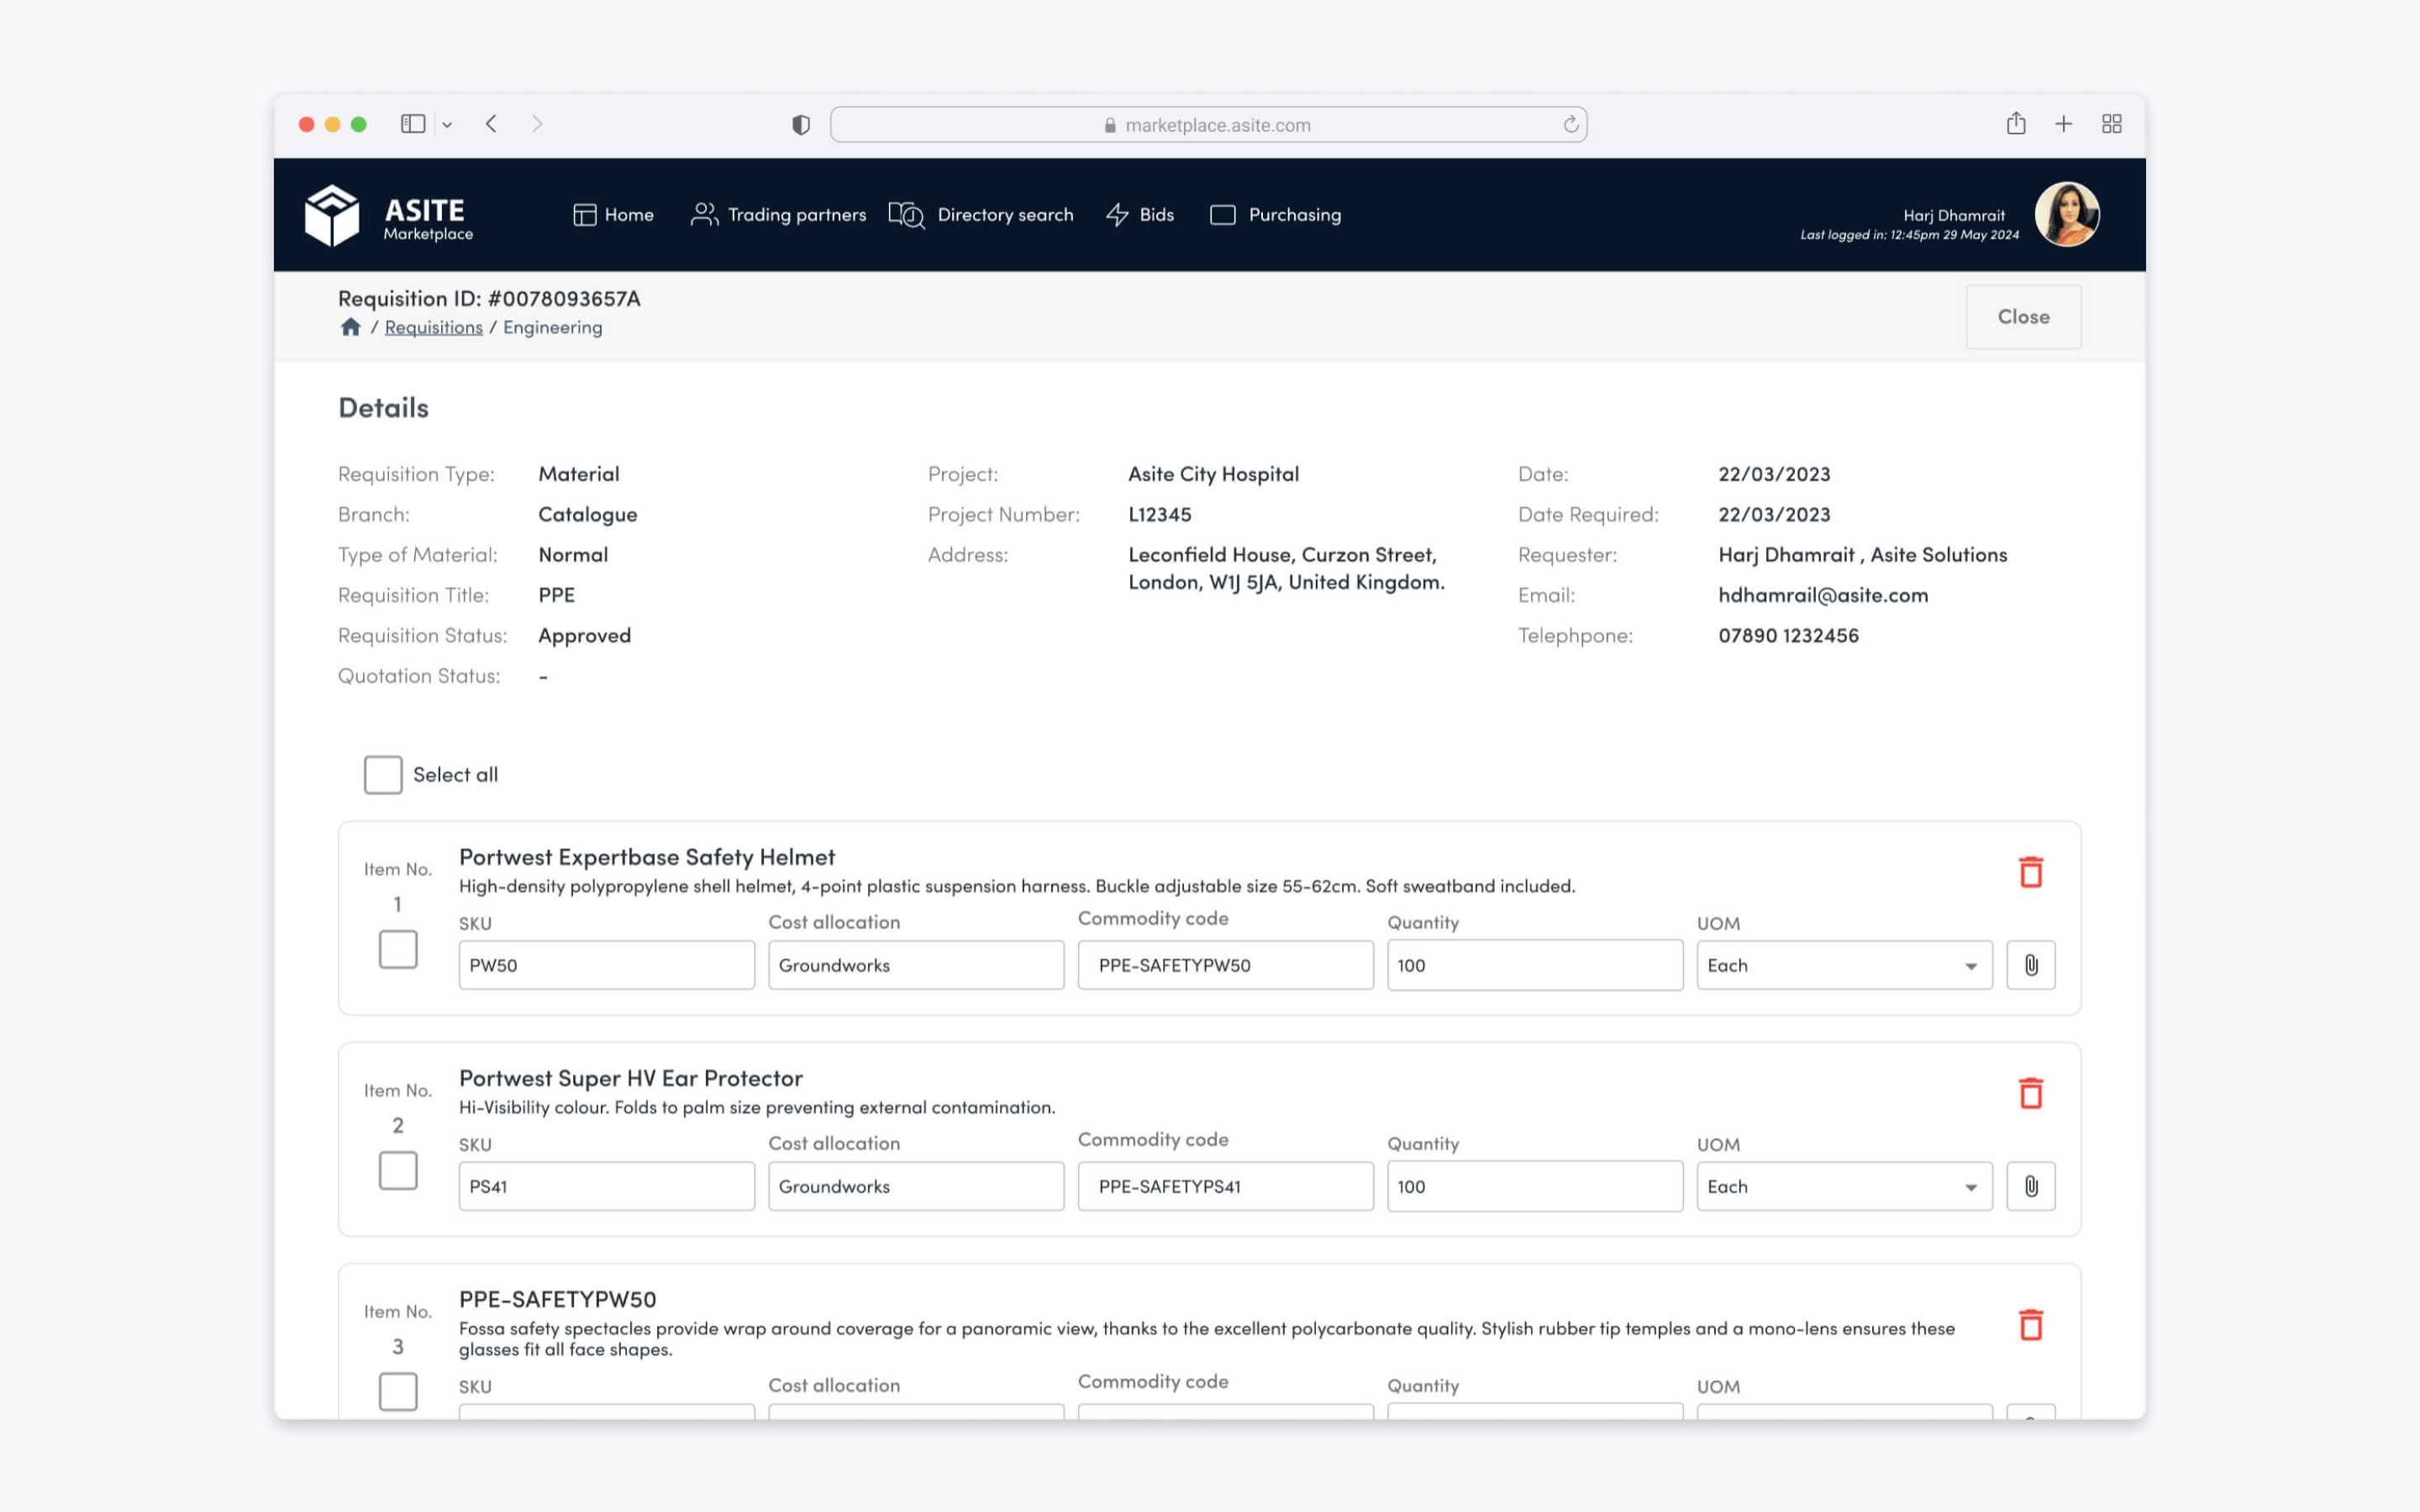Click the SKU field containing PS41

(x=607, y=1186)
